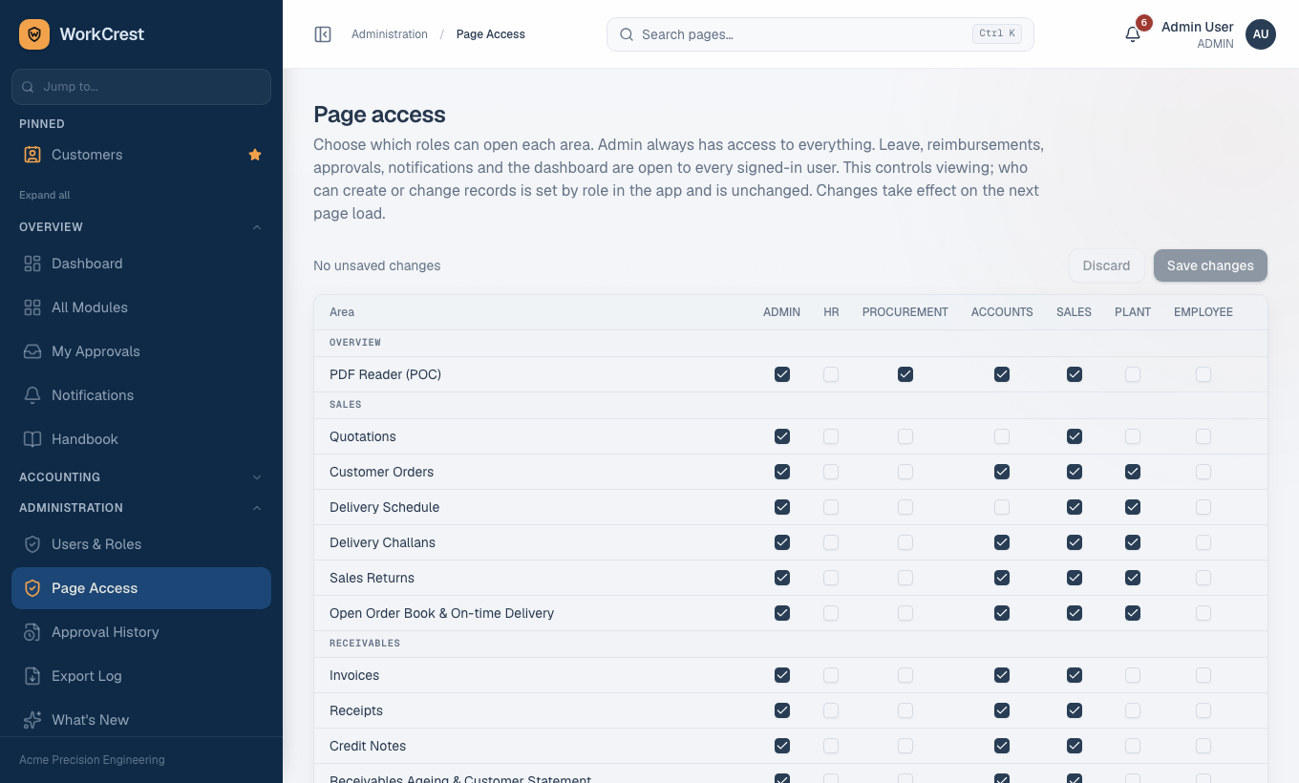Focus the Jump to sidebar field
1299x783 pixels.
[141, 86]
